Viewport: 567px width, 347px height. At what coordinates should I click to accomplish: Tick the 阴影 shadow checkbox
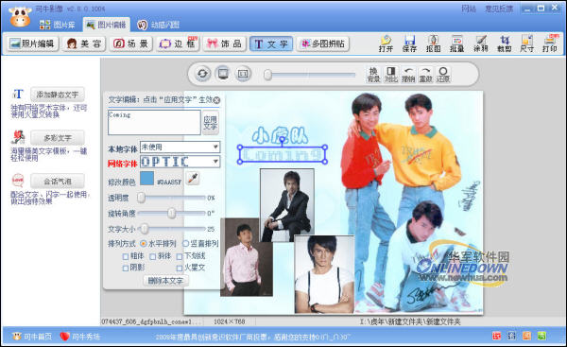tap(126, 269)
